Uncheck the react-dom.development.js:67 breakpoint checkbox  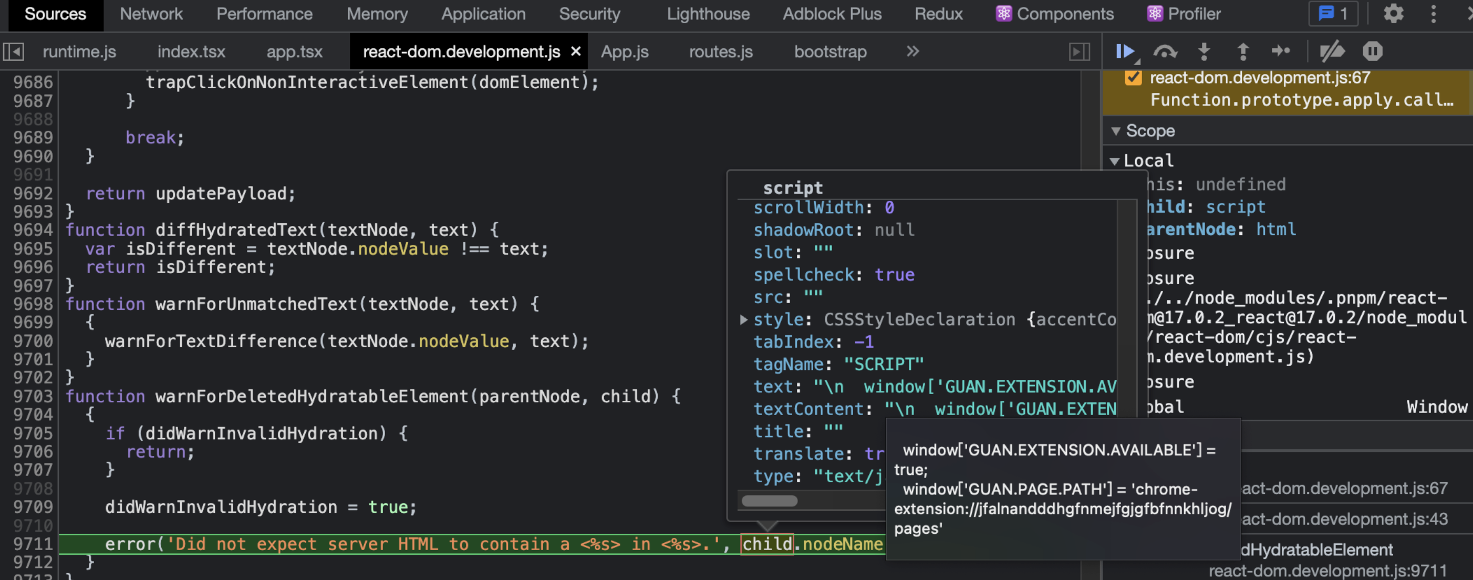pyautogui.click(x=1134, y=78)
